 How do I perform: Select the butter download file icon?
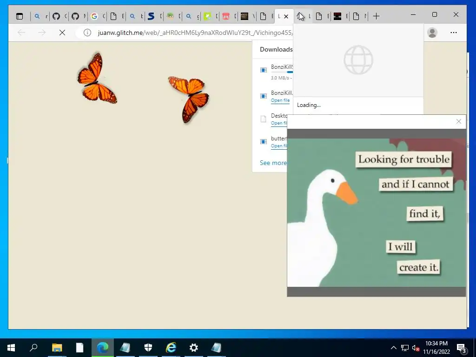[x=264, y=142]
